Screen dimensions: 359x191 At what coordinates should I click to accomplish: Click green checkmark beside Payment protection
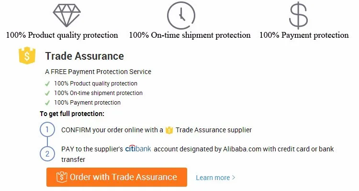coord(47,103)
